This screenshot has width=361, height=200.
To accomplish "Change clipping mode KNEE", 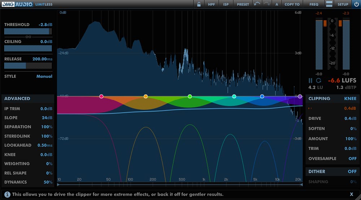I will tap(350, 98).
